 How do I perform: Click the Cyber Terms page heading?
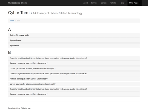20,13
